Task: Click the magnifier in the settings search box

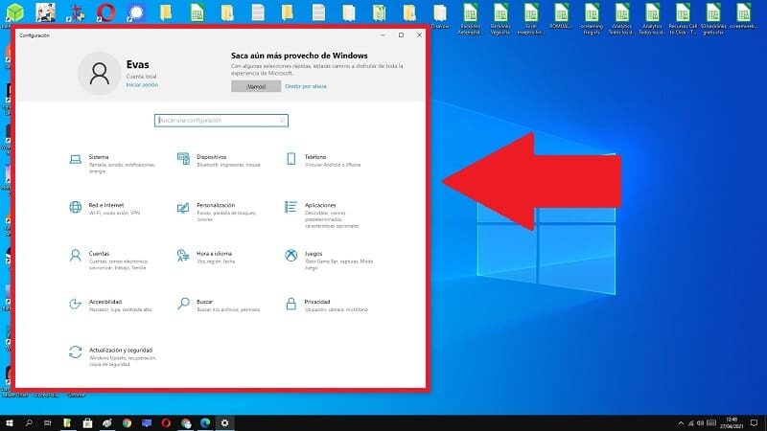Action: 282,121
